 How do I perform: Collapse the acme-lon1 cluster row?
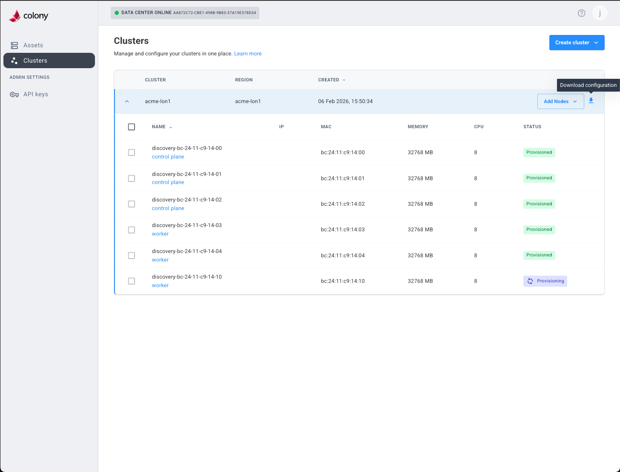[x=126, y=101]
